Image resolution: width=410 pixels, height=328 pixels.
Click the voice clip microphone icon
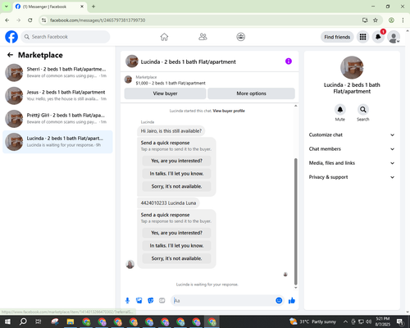(x=127, y=301)
